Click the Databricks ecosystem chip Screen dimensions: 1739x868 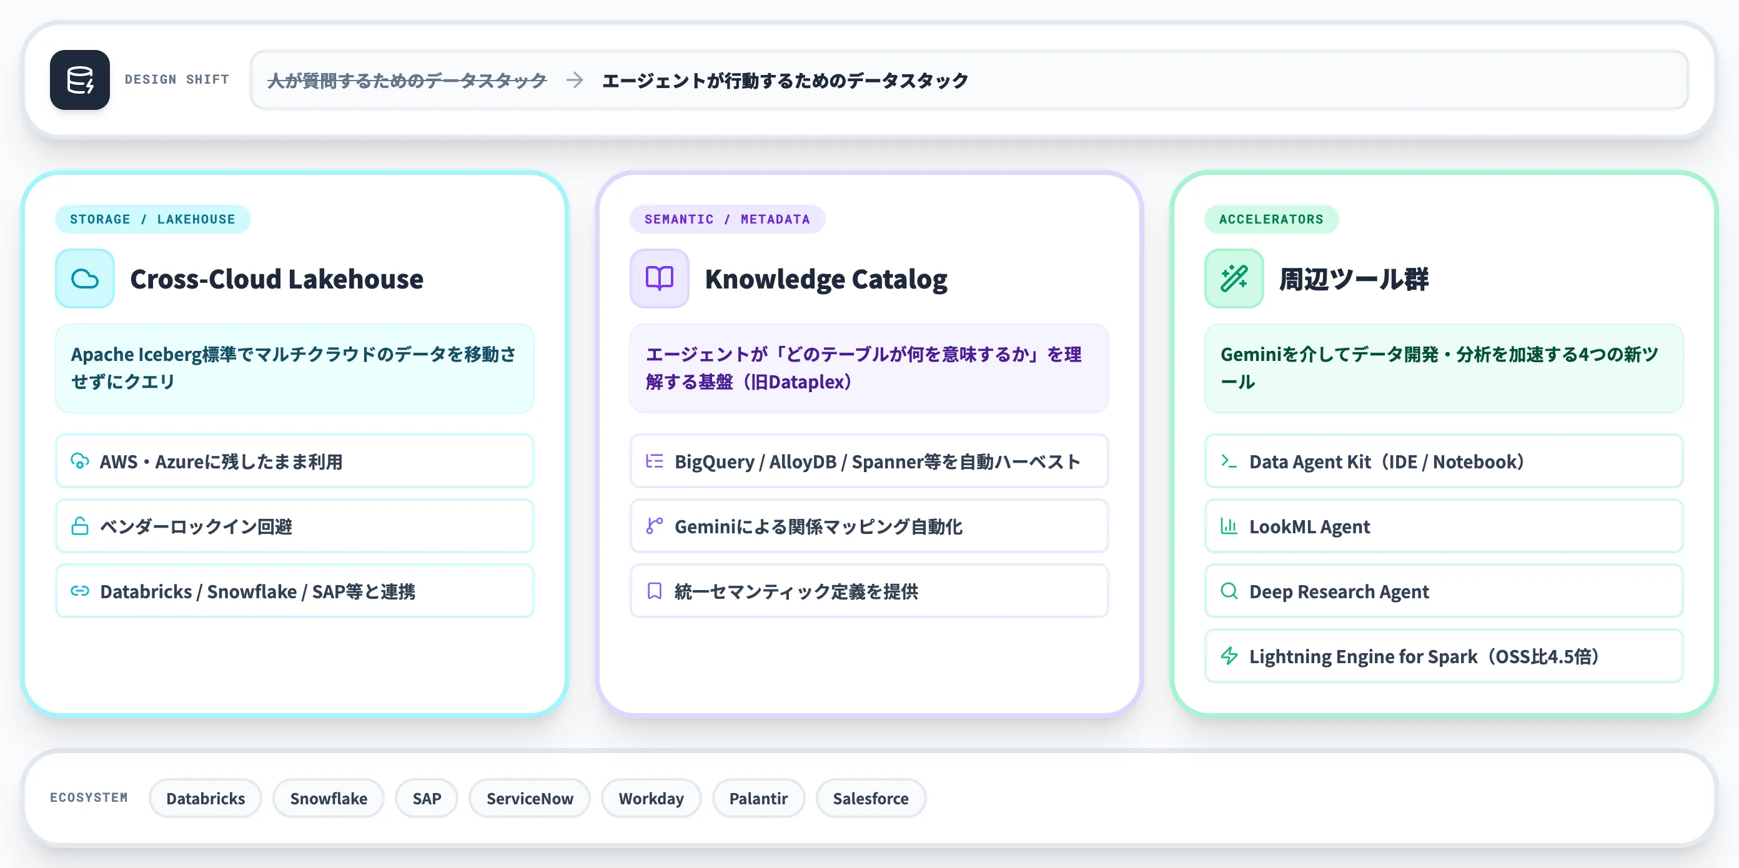pyautogui.click(x=206, y=798)
